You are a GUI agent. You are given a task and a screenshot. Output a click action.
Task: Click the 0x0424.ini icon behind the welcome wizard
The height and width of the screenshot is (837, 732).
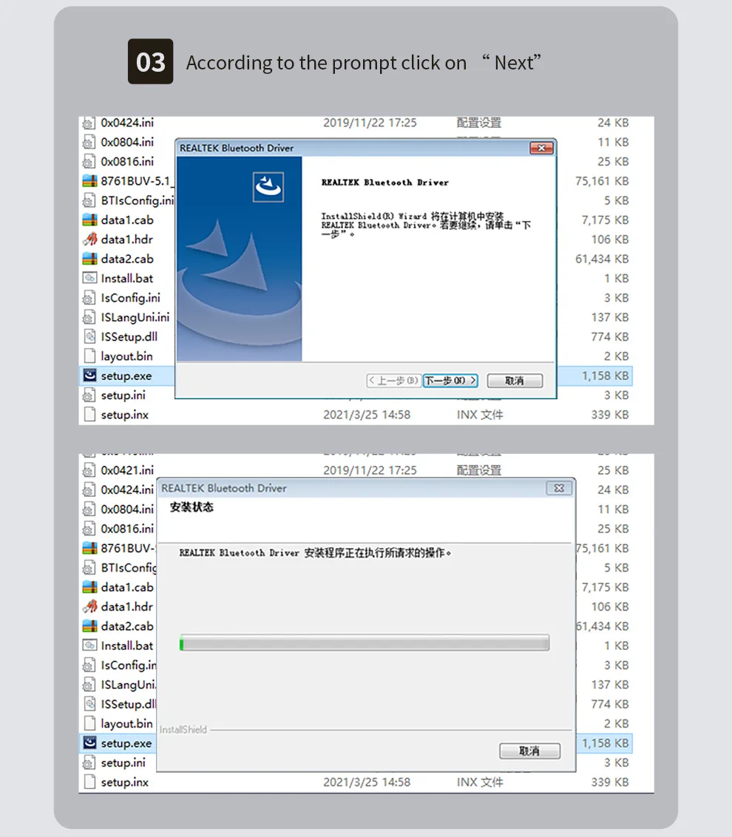click(x=89, y=123)
